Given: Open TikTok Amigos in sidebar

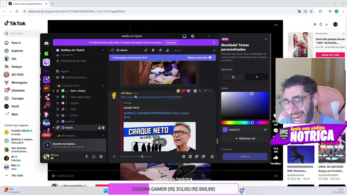Looking at the screenshot, I should (x=17, y=67).
